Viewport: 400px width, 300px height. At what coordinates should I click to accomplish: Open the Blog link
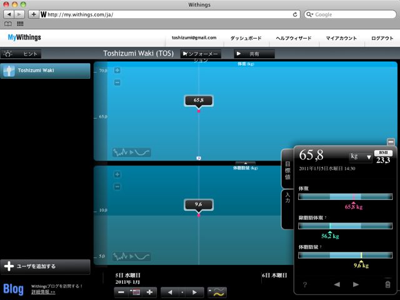(x=14, y=289)
